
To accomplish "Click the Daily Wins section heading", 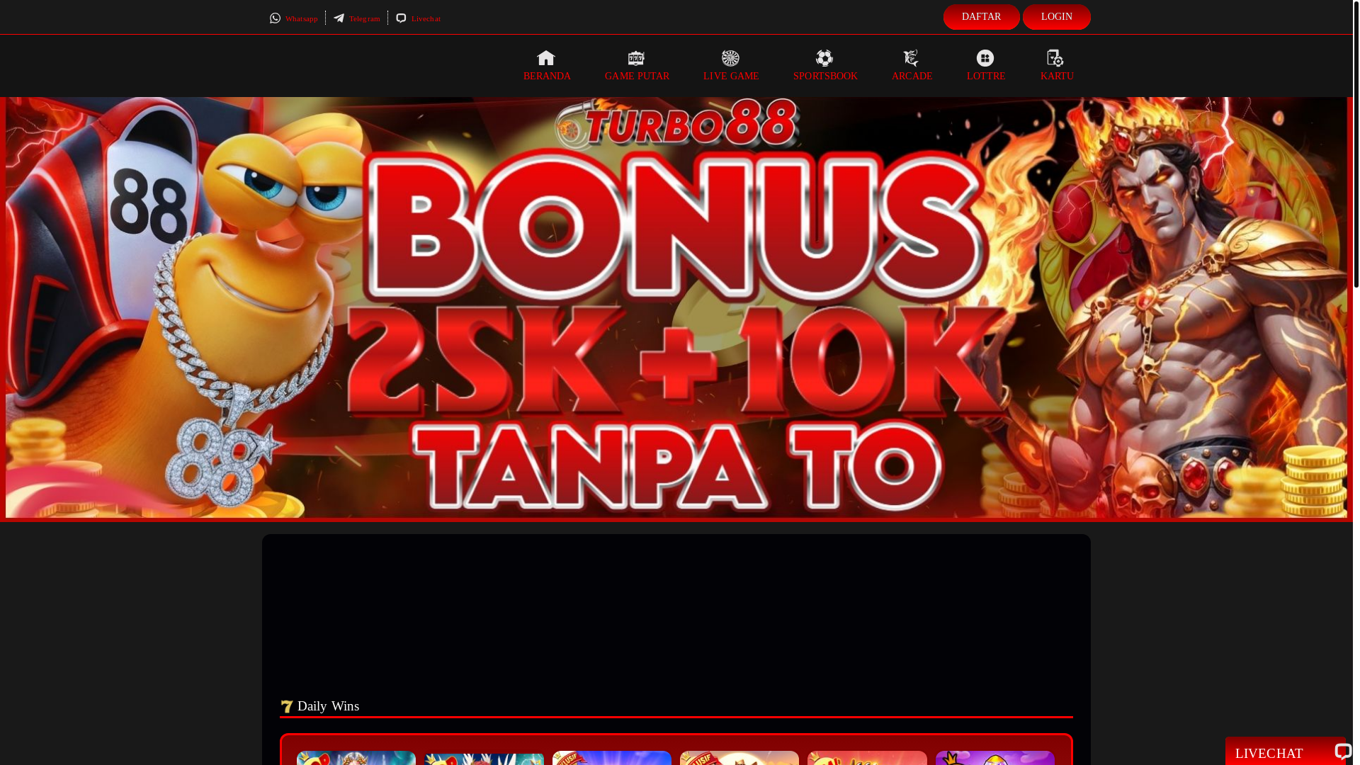I will [328, 706].
